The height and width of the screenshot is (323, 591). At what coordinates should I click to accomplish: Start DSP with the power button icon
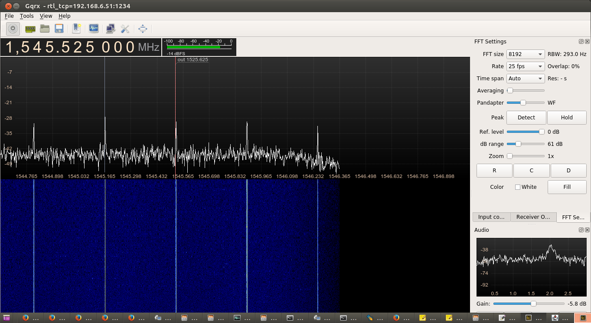pos(13,29)
